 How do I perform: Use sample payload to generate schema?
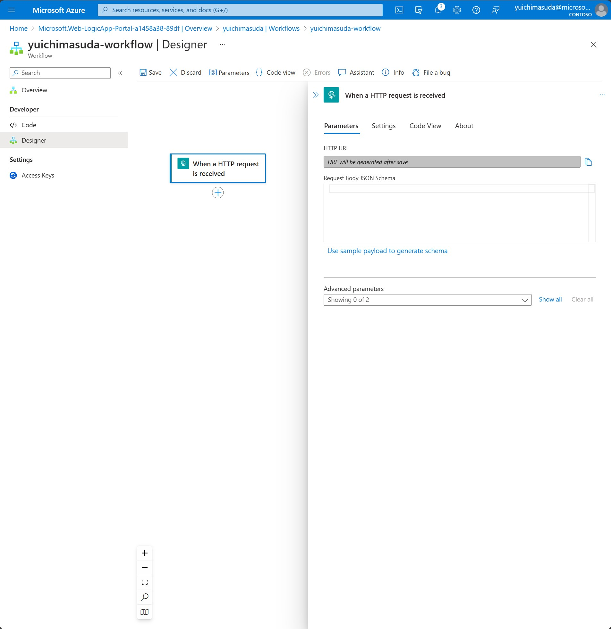[387, 251]
